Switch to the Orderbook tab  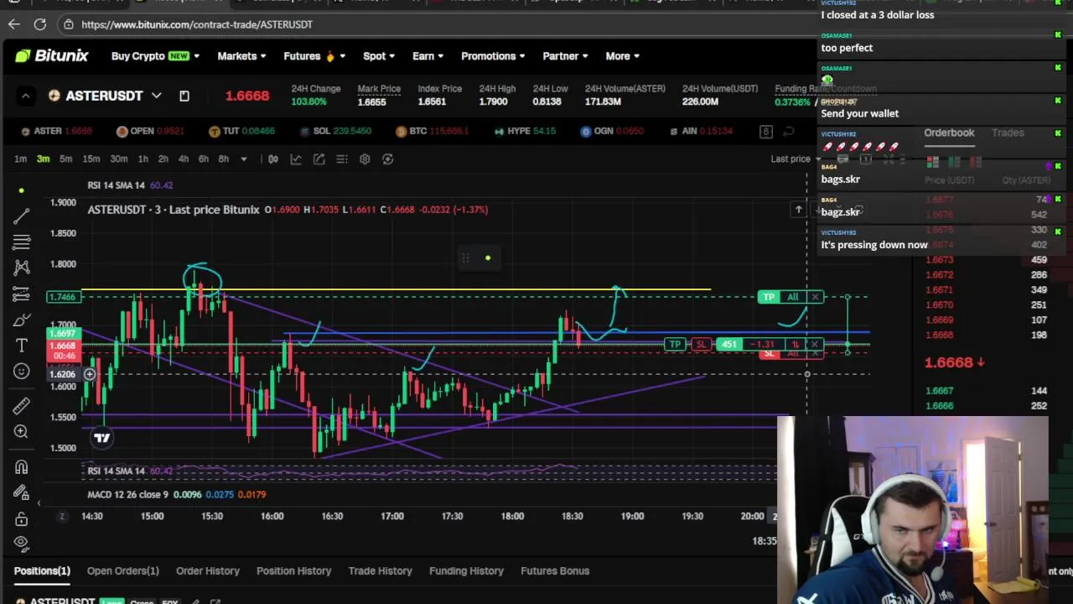pyautogui.click(x=949, y=133)
